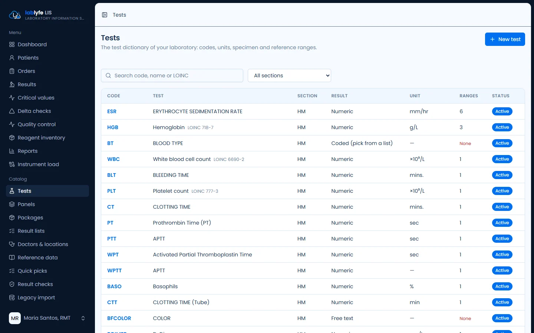Click the "Free text" result cell

coord(342,318)
